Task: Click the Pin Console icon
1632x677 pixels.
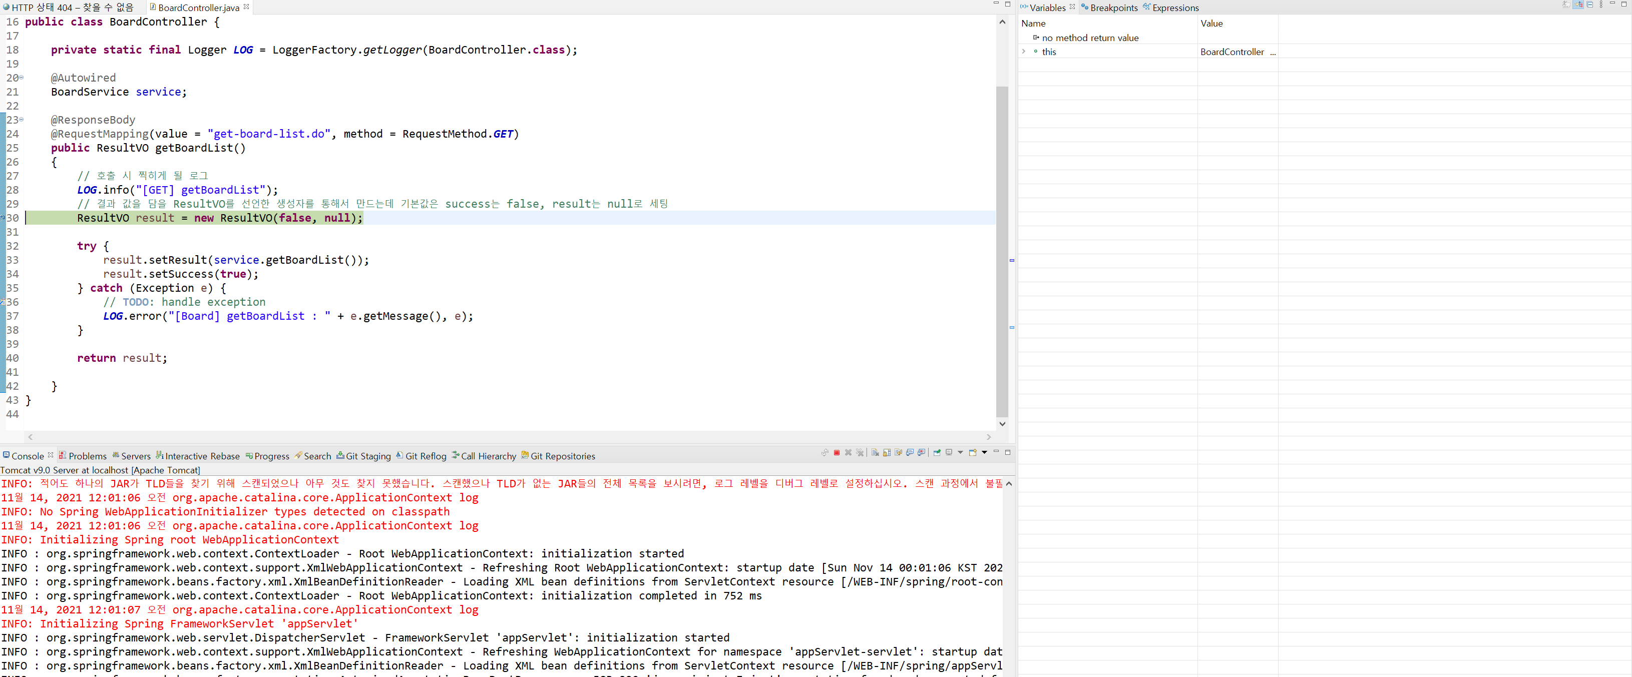Action: [x=937, y=452]
